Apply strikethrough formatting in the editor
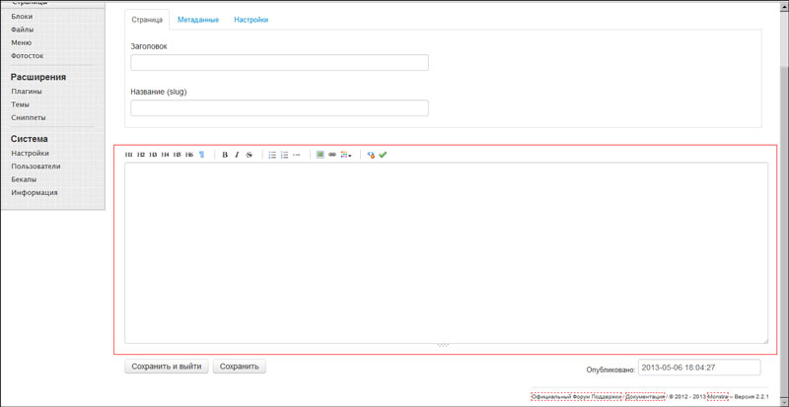This screenshot has height=407, width=789. click(250, 155)
